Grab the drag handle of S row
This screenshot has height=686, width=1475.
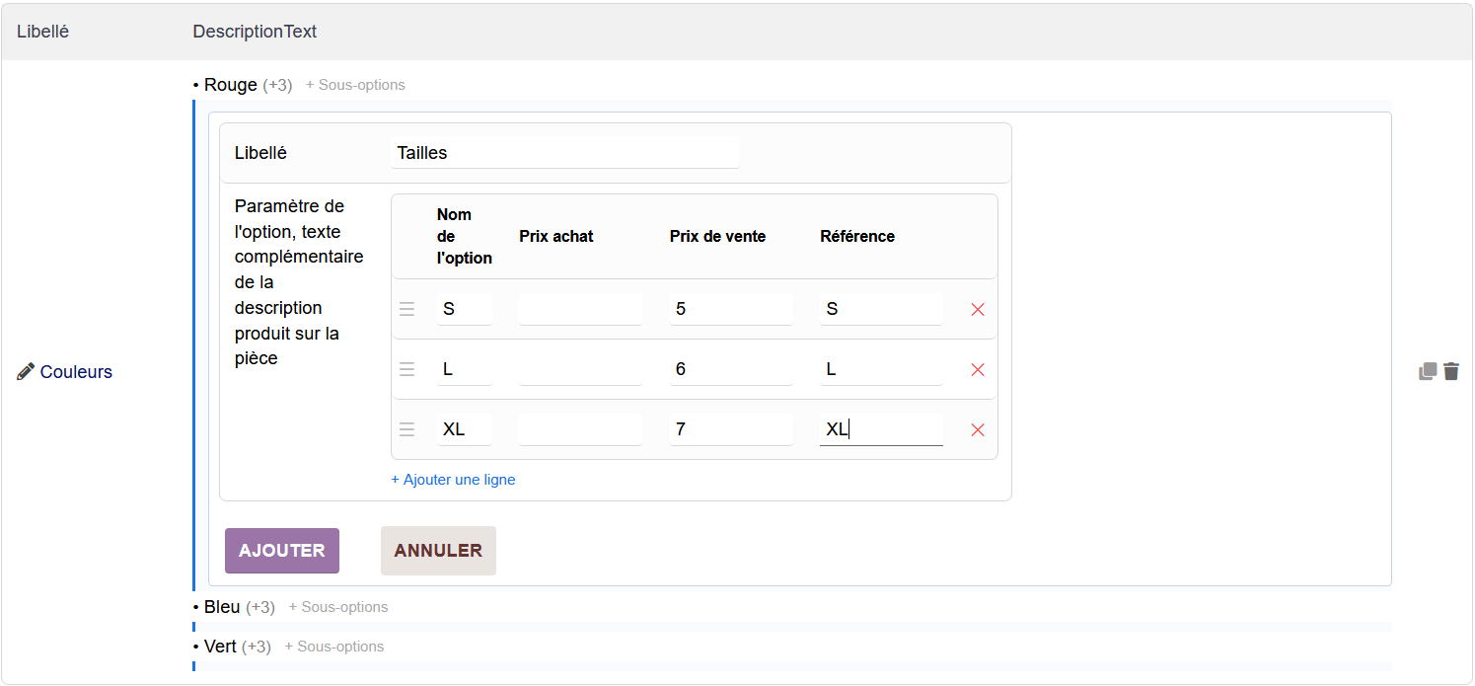(406, 309)
